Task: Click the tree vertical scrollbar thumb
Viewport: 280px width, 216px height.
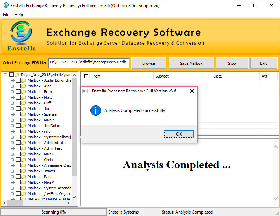Action: pos(74,127)
